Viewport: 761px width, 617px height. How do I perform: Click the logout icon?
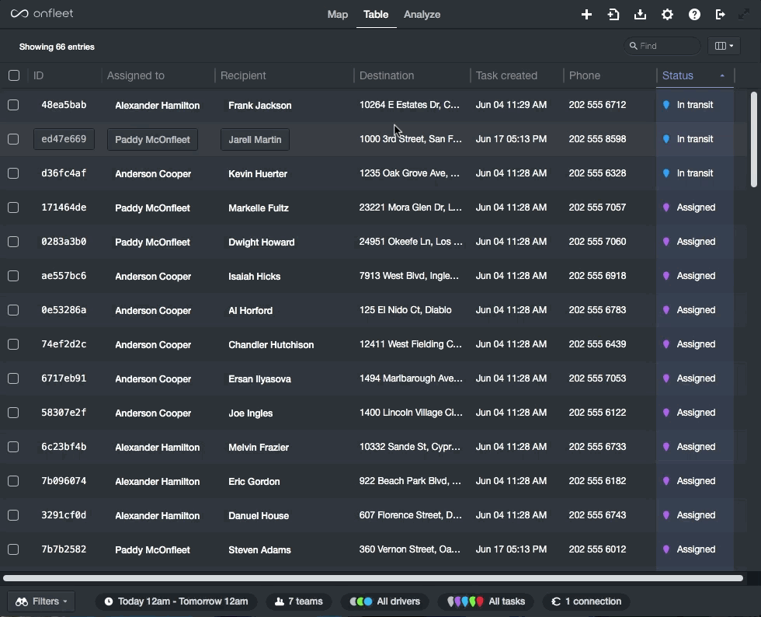pos(721,15)
